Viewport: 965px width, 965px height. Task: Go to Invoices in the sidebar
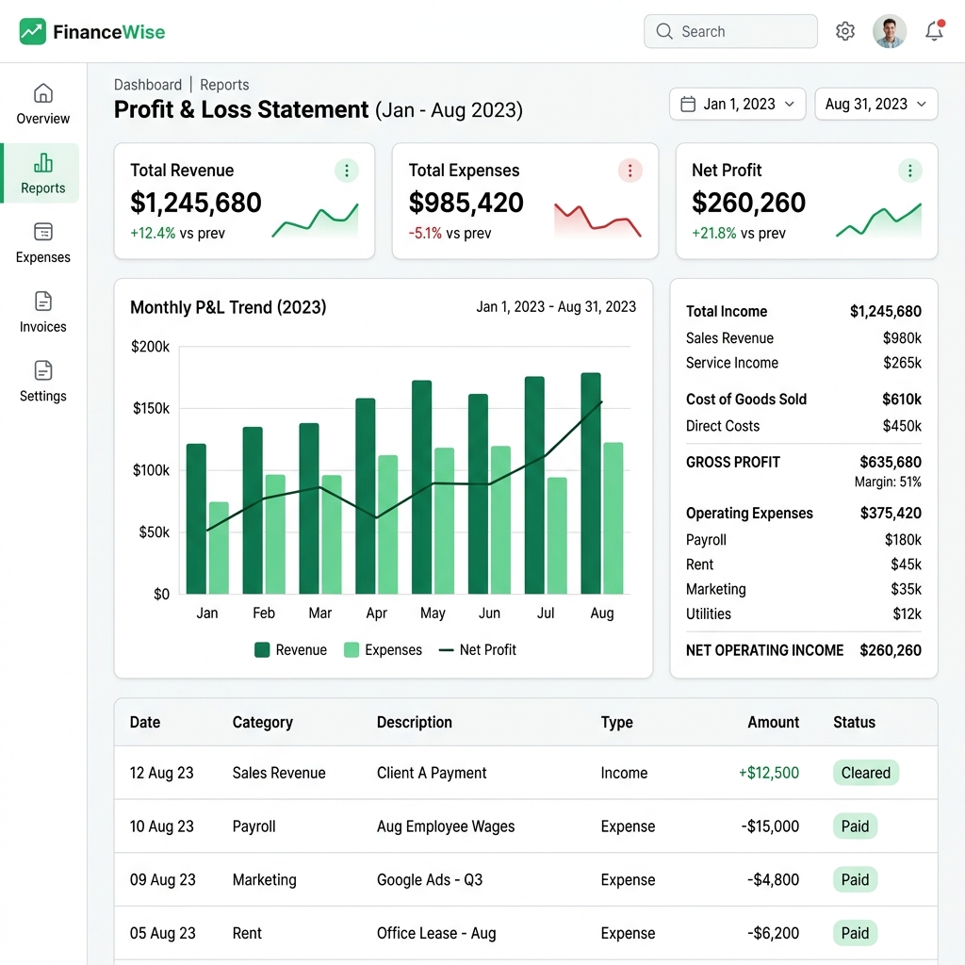pyautogui.click(x=43, y=313)
